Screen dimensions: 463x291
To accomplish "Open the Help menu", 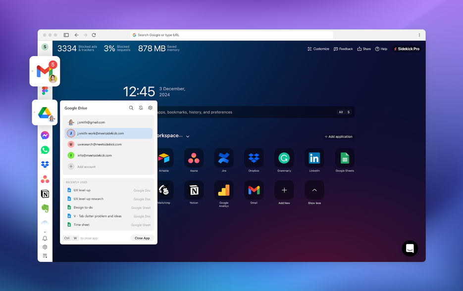I will 381,49.
